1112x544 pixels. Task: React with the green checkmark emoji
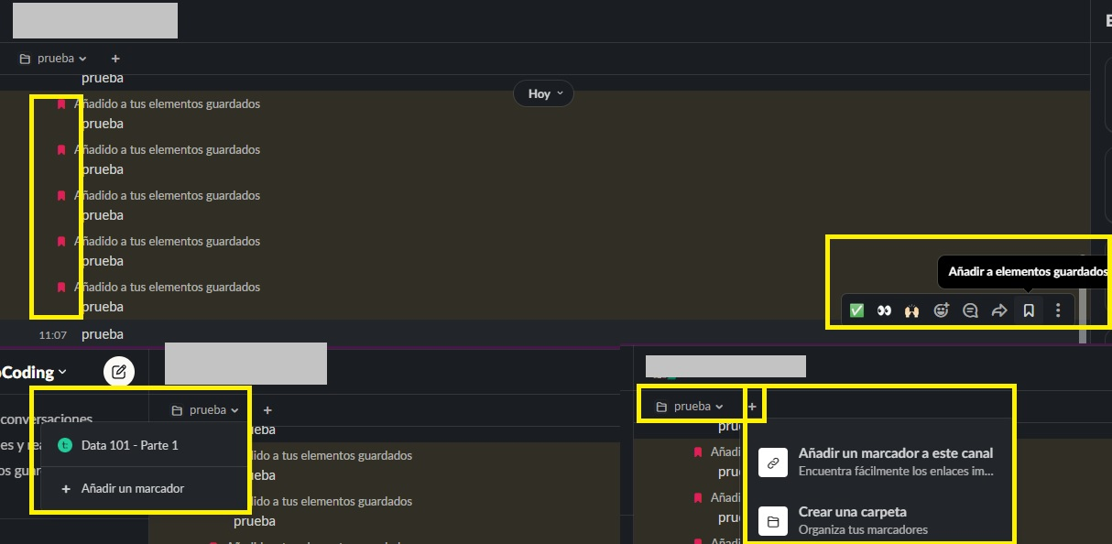[x=856, y=310]
